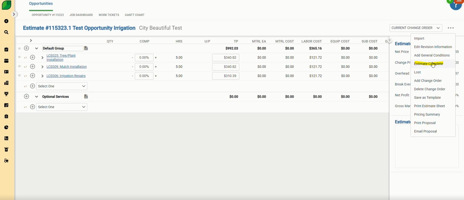This screenshot has height=200, width=464.
Task: Click the Opportunities heading link
Action: pyautogui.click(x=41, y=4)
